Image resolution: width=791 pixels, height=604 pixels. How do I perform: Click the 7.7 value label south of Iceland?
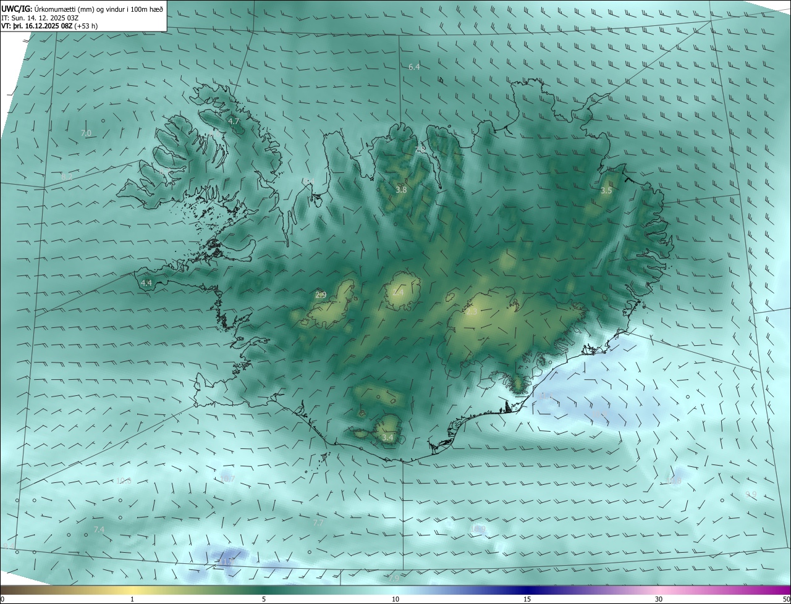318,522
